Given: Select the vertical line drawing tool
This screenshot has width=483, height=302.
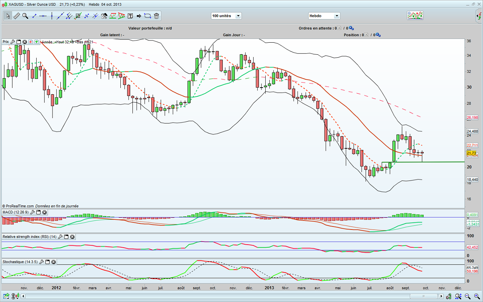Looking at the screenshot, I should tap(51, 16).
